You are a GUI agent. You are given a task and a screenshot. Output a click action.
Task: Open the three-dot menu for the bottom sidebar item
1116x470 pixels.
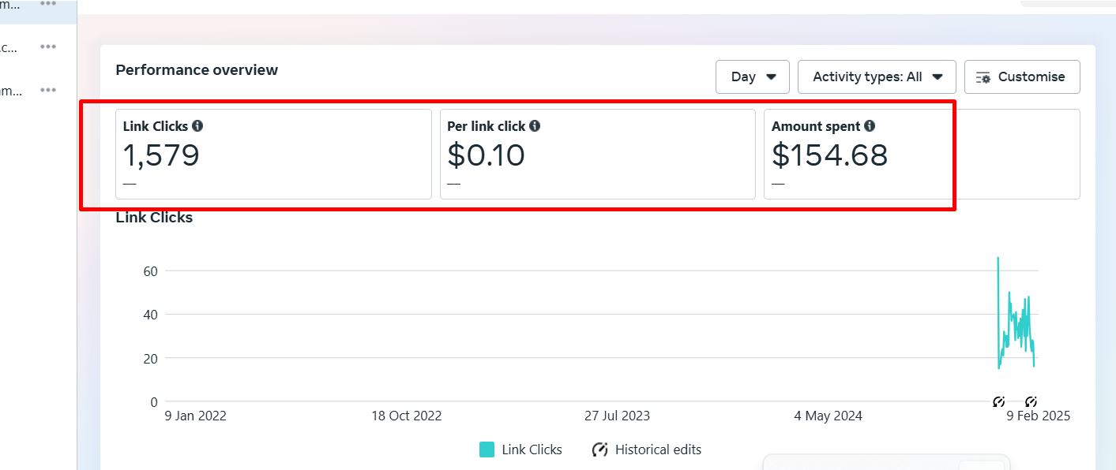[49, 91]
